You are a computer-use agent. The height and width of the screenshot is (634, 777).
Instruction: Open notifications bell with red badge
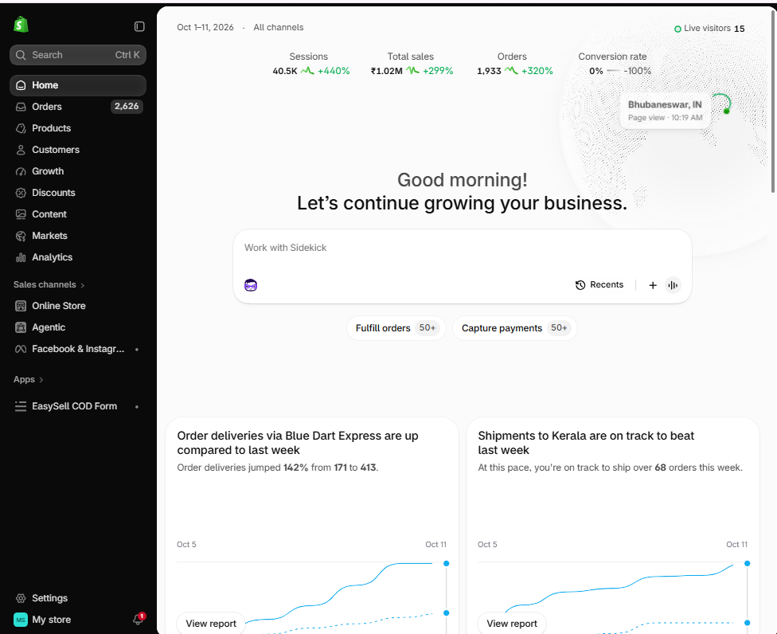point(139,619)
